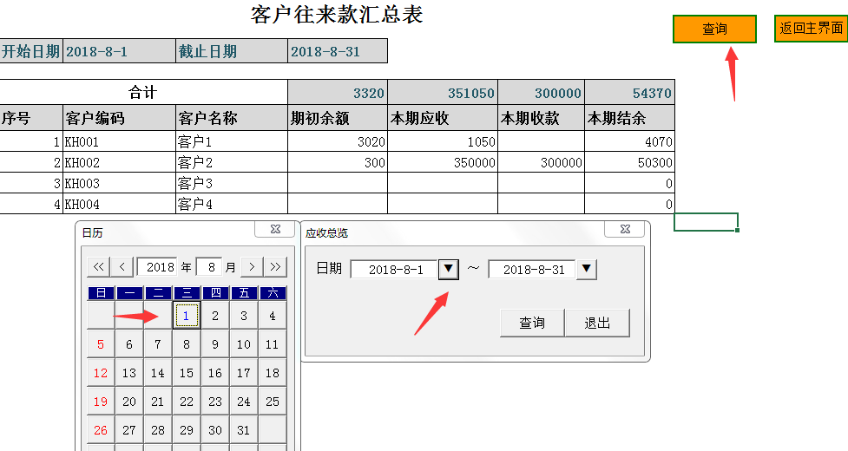The width and height of the screenshot is (848, 451).
Task: Click the 期初余额 column header
Action: 338,118
